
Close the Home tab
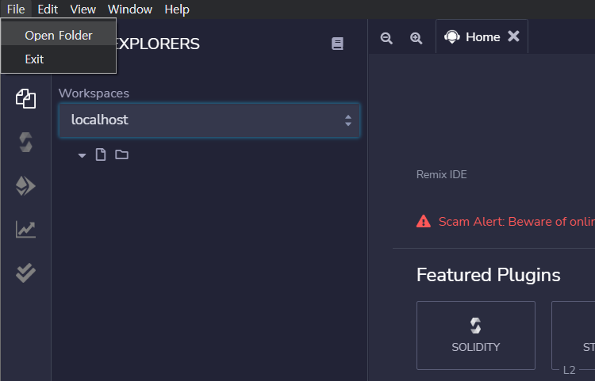[x=513, y=36]
